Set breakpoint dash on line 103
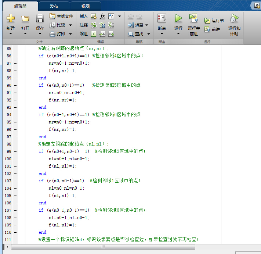 click(x=15, y=181)
